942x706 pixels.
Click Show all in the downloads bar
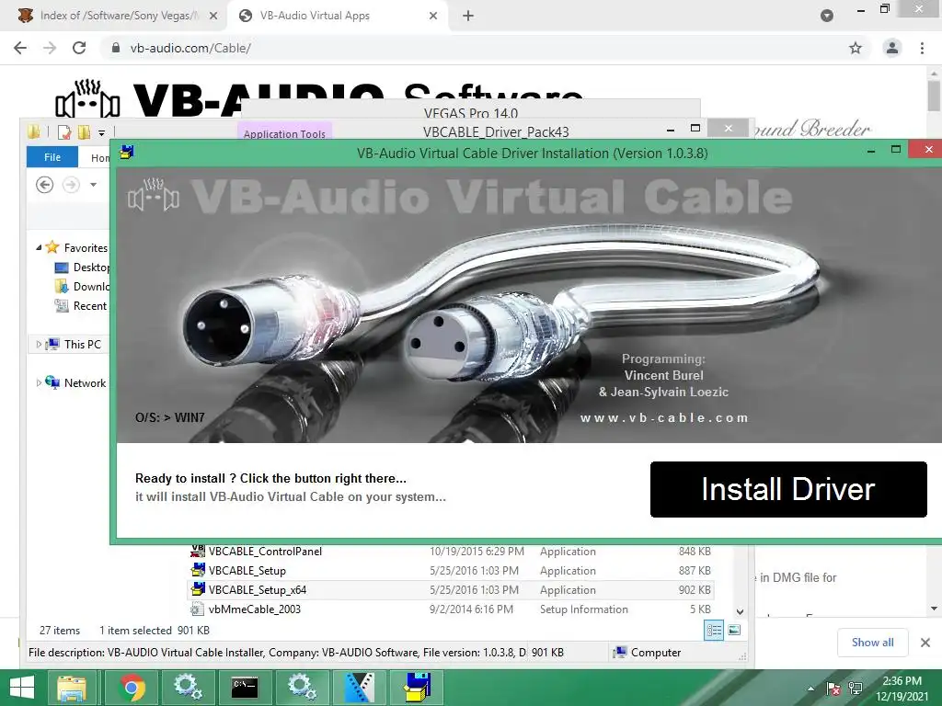872,643
